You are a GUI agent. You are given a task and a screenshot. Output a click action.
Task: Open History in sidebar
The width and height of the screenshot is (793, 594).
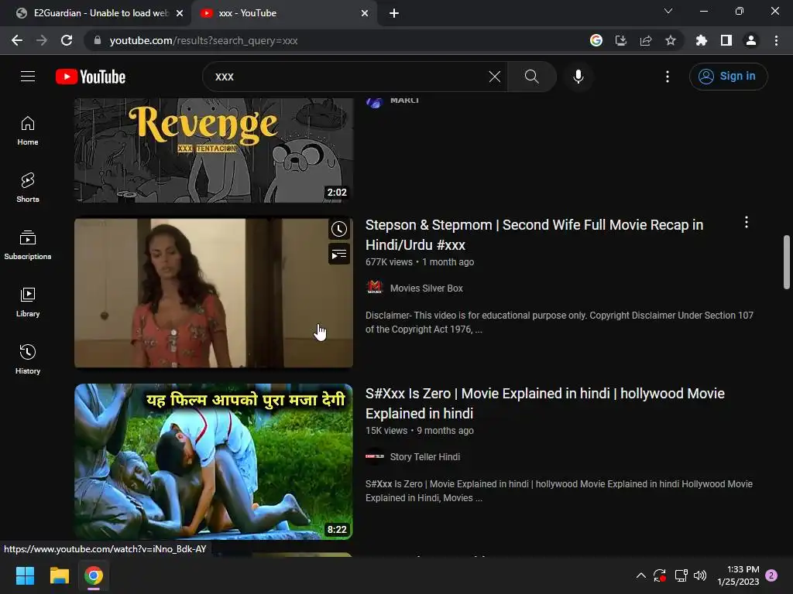click(28, 359)
